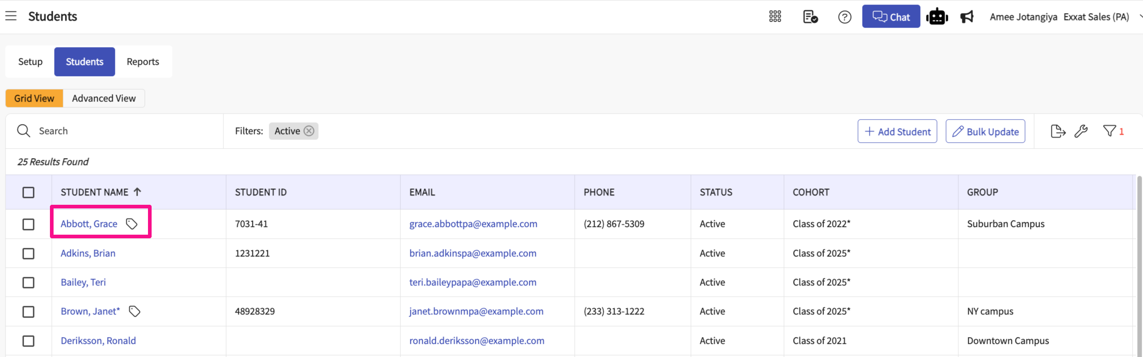Viewport: 1143px width, 357px height.
Task: Switch to Advanced View
Action: (x=103, y=98)
